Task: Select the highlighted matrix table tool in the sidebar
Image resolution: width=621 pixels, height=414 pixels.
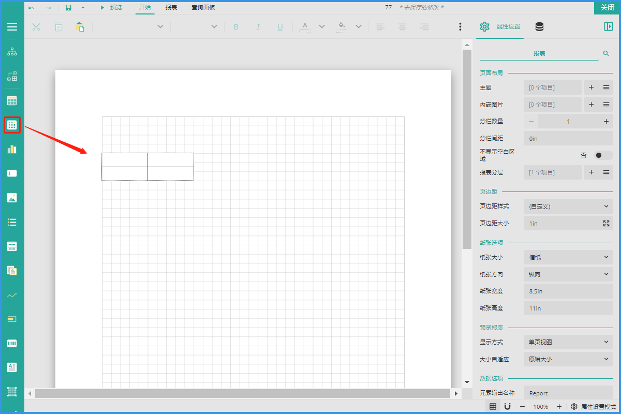Action: (12, 125)
